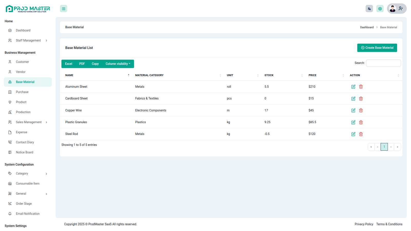The width and height of the screenshot is (411, 231).
Task: Sort table by Name column
Action: point(69,75)
